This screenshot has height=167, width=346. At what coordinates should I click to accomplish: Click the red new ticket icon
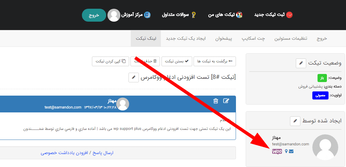(289, 15)
